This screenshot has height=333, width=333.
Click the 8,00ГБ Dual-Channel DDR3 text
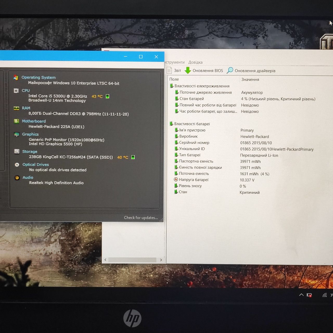(x=79, y=114)
